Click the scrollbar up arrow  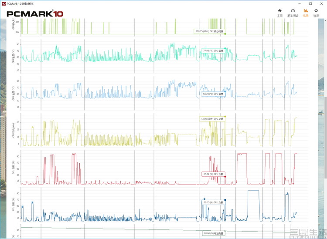[325, 20]
